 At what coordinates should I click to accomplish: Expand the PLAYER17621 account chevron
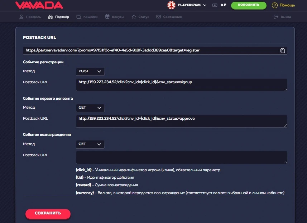click(205, 5)
